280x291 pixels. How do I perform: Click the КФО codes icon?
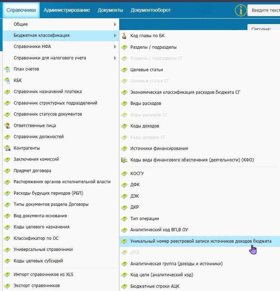(124, 160)
